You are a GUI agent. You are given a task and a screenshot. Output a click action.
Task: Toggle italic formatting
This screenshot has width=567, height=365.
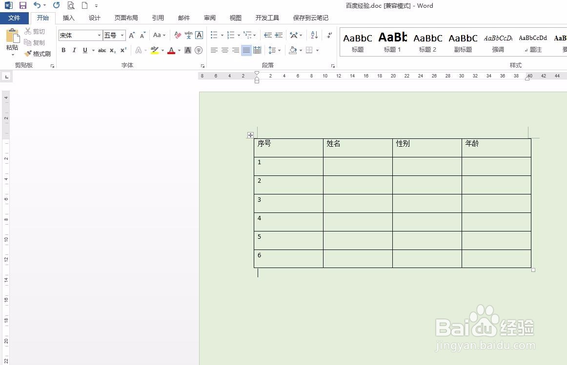tap(74, 50)
